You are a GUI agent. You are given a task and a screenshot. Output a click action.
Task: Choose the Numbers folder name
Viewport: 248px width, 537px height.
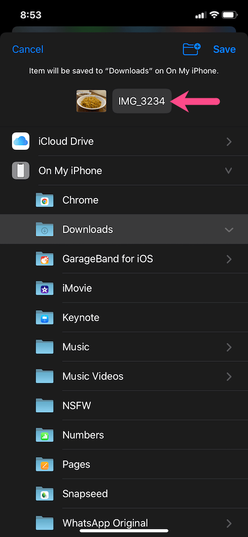(x=83, y=435)
